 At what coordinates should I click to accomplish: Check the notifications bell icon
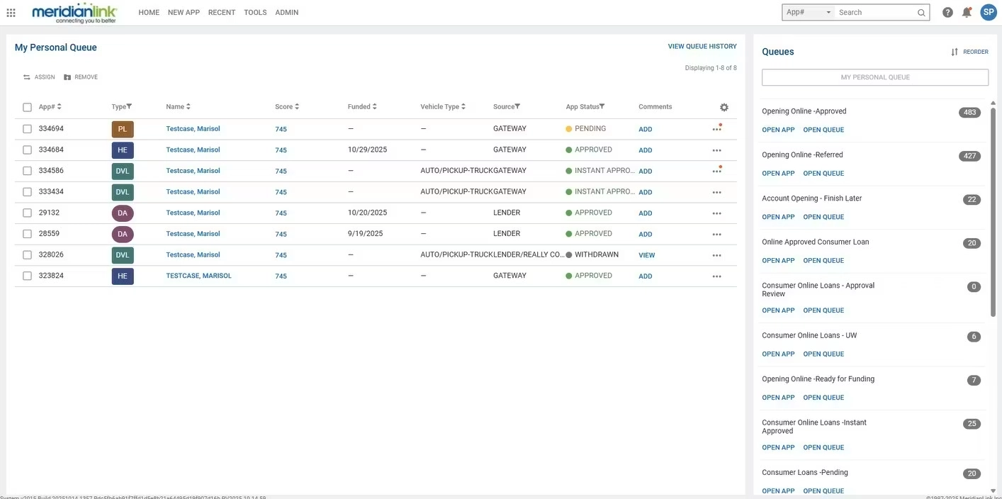(967, 12)
